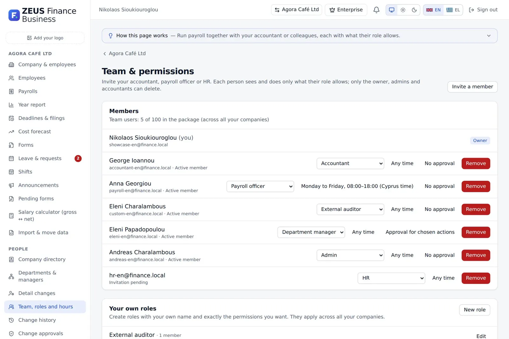The height and width of the screenshot is (339, 509).
Task: Click Nikolaos Sioukiouroglou name in header
Action: (128, 10)
